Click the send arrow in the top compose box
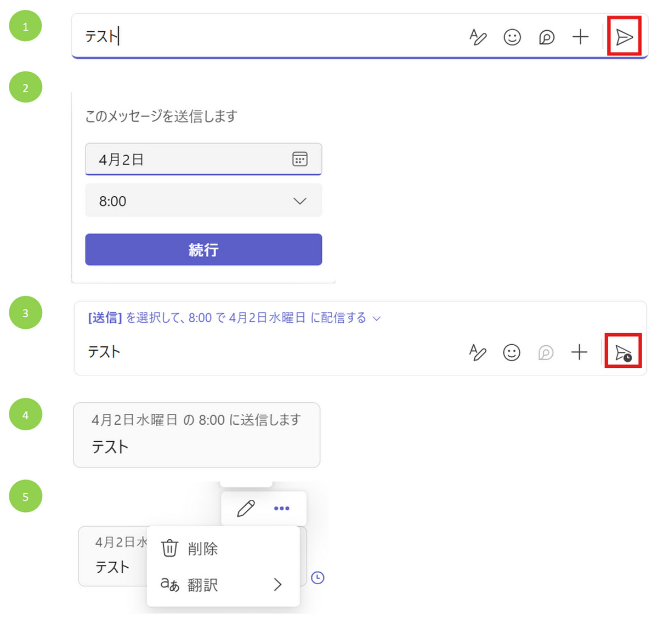658x622 pixels. pyautogui.click(x=625, y=37)
